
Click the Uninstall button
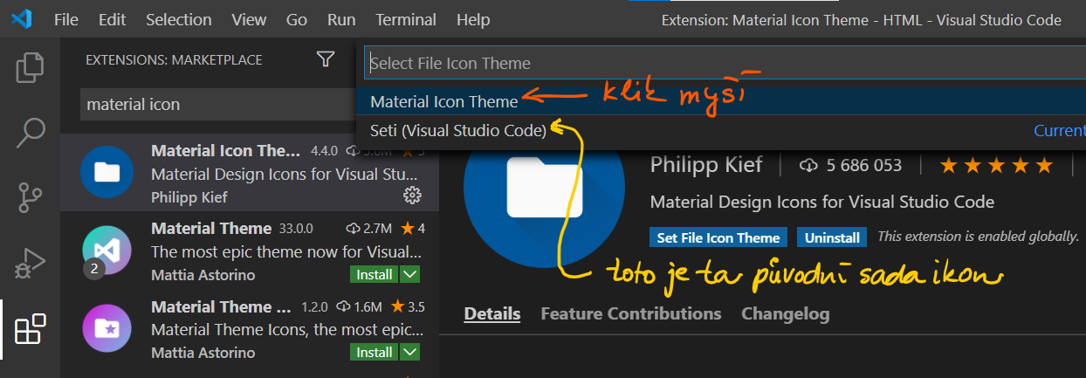[x=832, y=237]
